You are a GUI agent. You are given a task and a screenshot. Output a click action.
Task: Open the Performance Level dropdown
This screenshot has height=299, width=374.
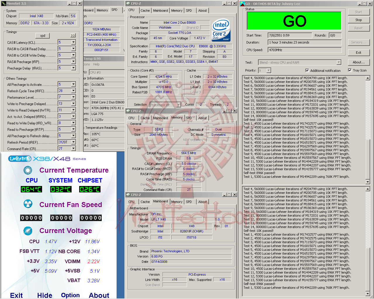(x=73, y=97)
